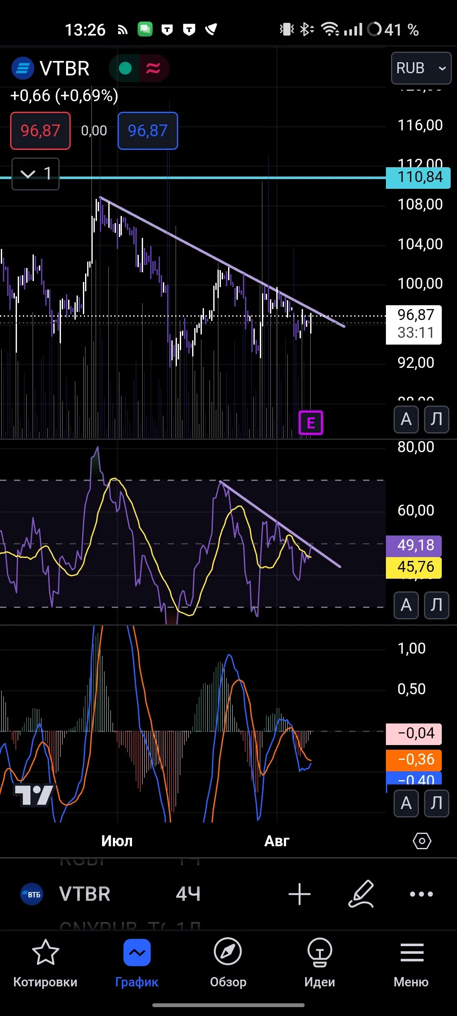
Task: Tap the purple RSI value 49,18
Action: 414,546
